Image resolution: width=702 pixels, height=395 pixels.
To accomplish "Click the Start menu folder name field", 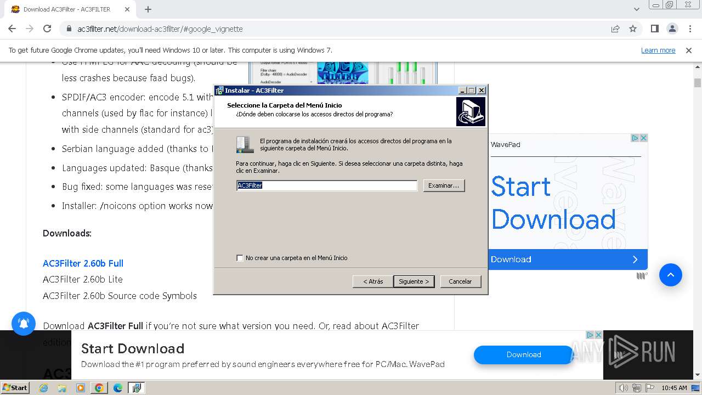I will pyautogui.click(x=327, y=185).
